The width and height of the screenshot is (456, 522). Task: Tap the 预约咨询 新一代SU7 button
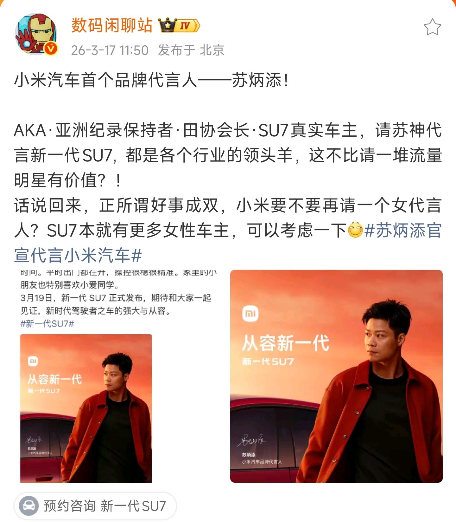[95, 506]
